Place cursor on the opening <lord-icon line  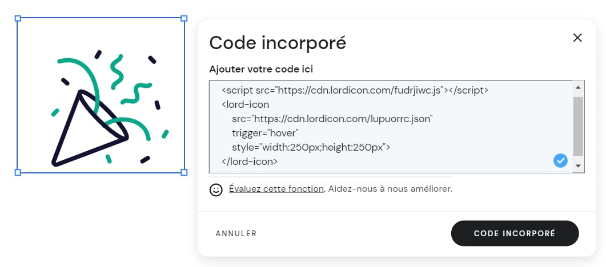(244, 104)
